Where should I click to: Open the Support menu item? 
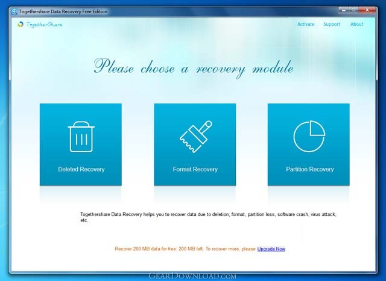tap(332, 24)
